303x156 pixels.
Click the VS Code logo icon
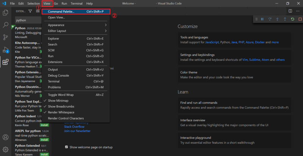pyautogui.click(x=4, y=3)
